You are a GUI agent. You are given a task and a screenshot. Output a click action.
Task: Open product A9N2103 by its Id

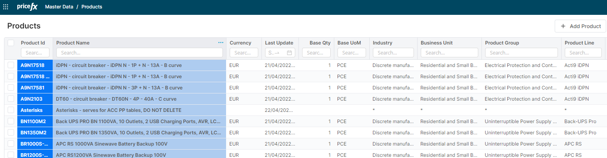(x=31, y=99)
